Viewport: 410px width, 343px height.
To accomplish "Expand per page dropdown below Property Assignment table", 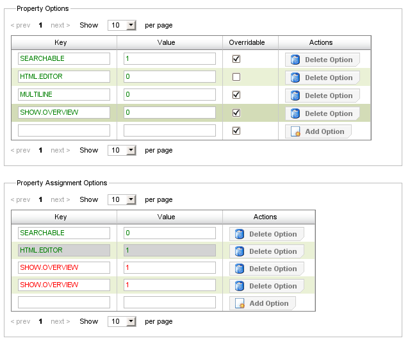I will [x=122, y=321].
